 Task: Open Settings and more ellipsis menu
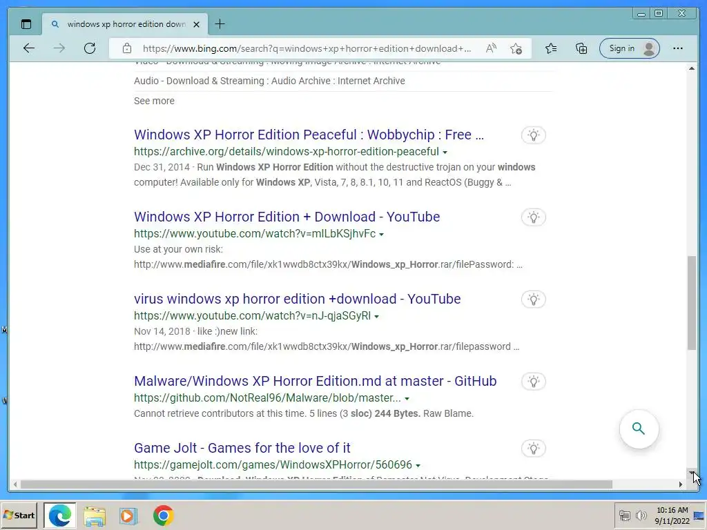(x=678, y=48)
